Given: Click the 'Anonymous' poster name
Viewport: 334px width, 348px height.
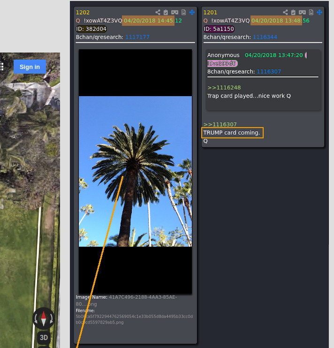Looking at the screenshot, I should pyautogui.click(x=223, y=55).
